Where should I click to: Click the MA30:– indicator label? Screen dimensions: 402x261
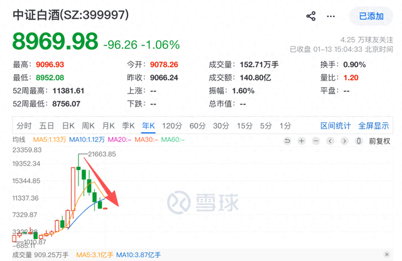146,139
